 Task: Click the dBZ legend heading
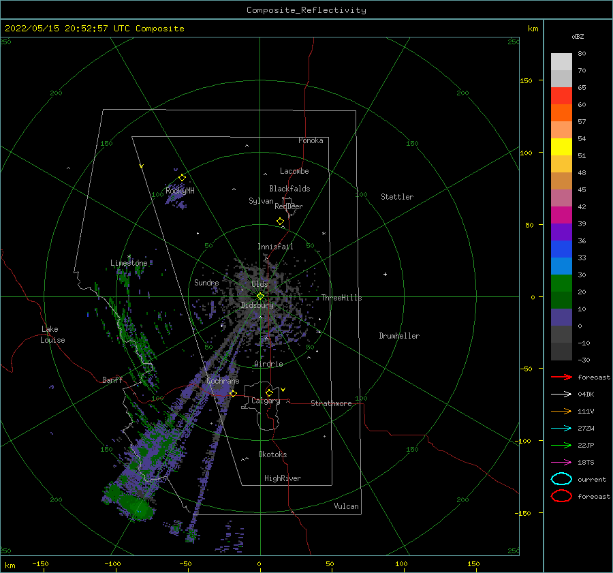pyautogui.click(x=578, y=36)
